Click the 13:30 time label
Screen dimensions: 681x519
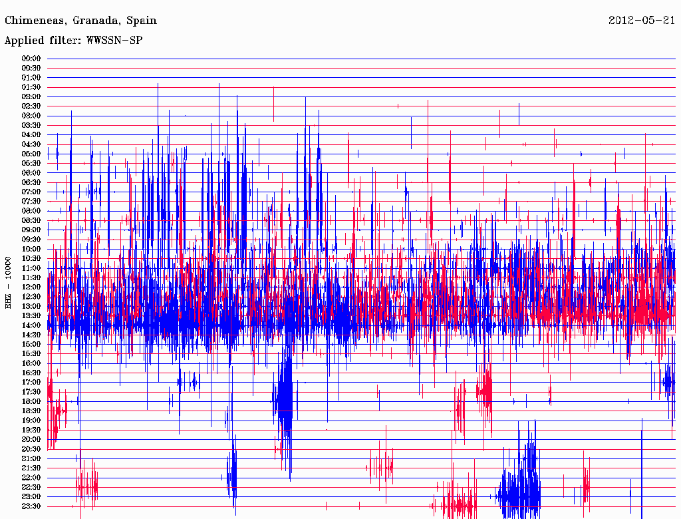[31, 316]
